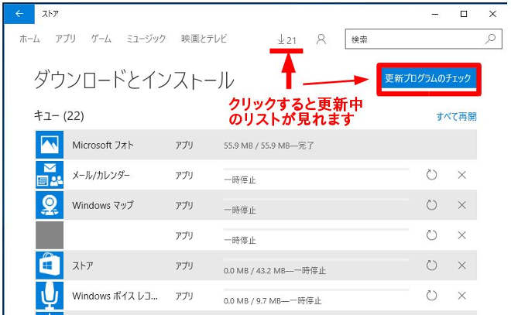511x315 pixels.
Task: Click the Microsoft フォト app icon
Action: point(50,145)
